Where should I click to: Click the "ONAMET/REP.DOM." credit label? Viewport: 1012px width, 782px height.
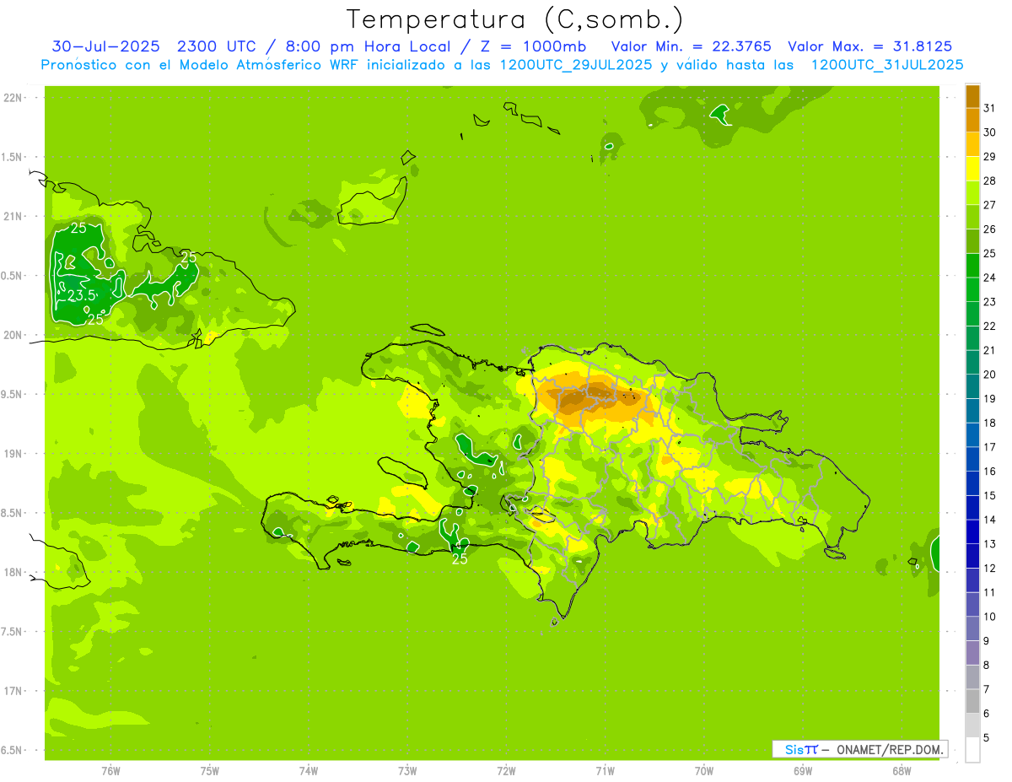coord(890,749)
